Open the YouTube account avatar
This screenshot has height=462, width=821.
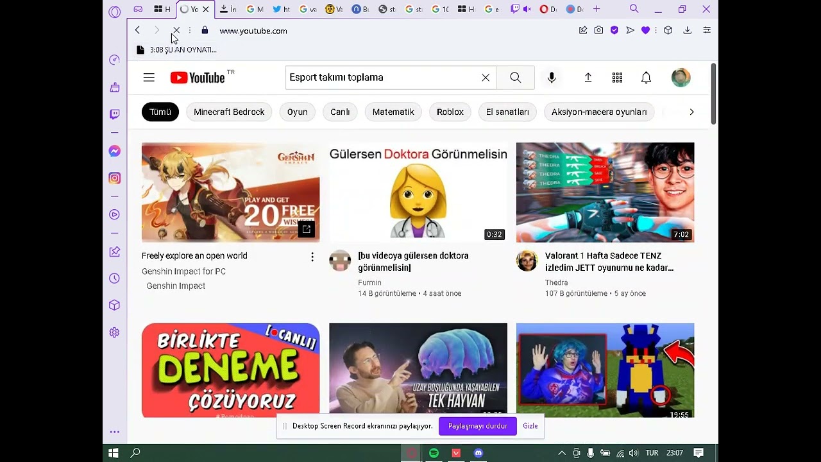point(681,78)
